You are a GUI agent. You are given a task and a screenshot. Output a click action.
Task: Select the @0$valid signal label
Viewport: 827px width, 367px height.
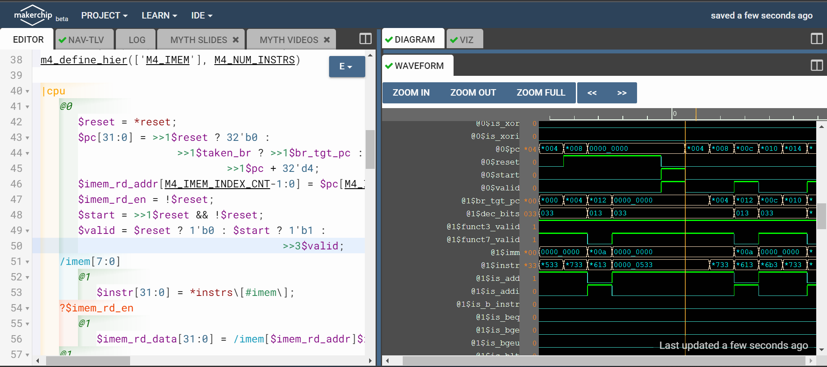500,188
